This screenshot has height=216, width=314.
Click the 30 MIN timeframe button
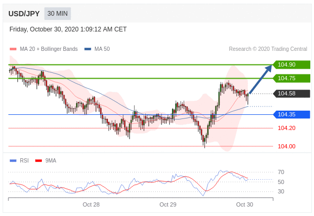[x=58, y=14]
